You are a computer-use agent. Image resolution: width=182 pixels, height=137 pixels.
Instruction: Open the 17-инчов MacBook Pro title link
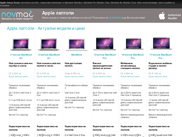pyautogui.click(x=160, y=56)
